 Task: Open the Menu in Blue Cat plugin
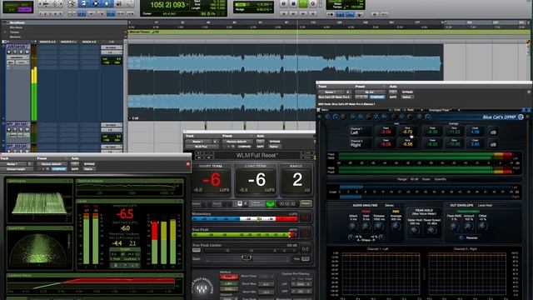click(x=326, y=110)
